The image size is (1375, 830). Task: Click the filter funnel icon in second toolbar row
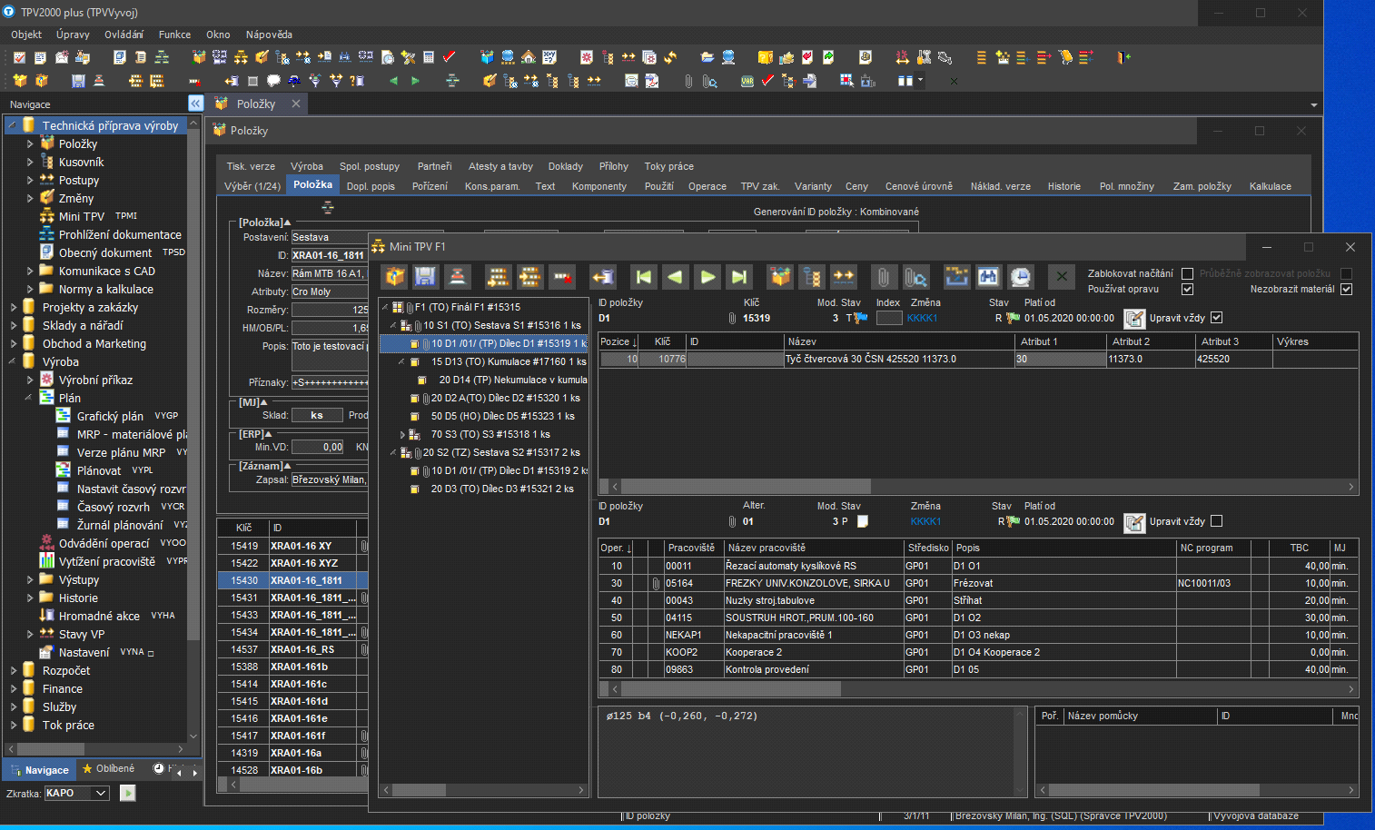tap(315, 81)
